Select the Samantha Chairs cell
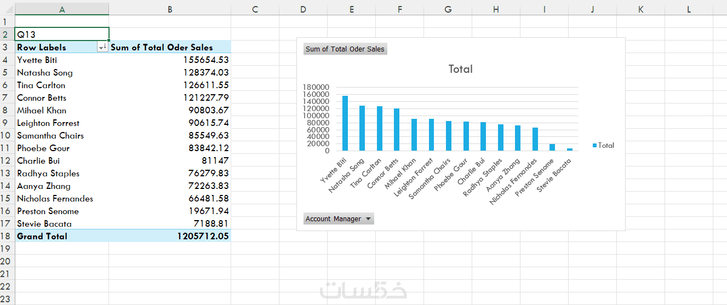The image size is (727, 305). point(62,135)
